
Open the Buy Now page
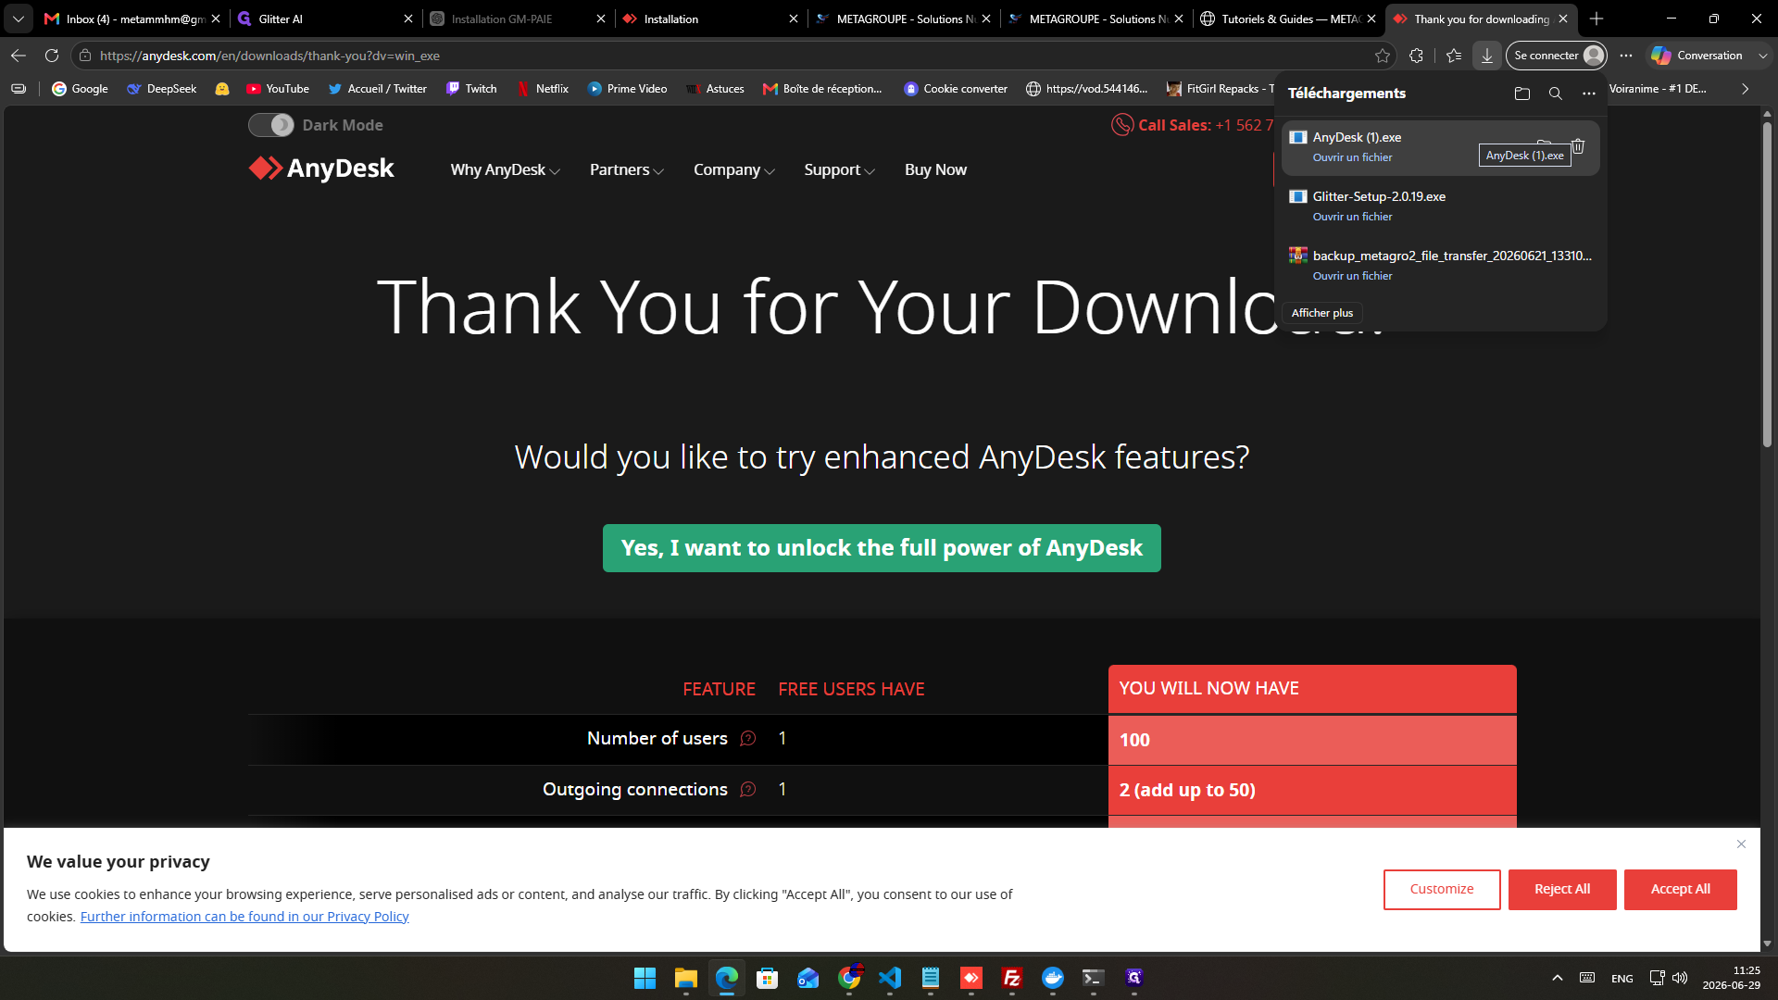[x=935, y=169]
